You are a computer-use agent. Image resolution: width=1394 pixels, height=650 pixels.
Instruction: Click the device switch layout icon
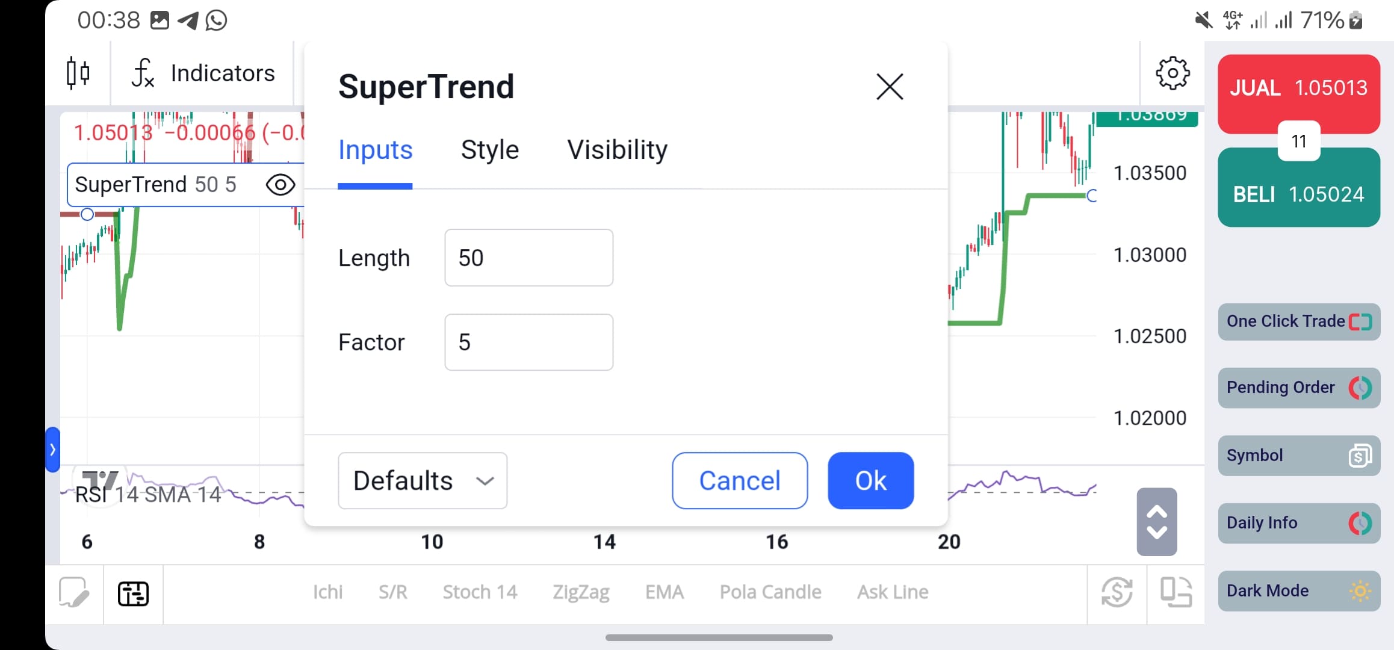click(x=1176, y=593)
